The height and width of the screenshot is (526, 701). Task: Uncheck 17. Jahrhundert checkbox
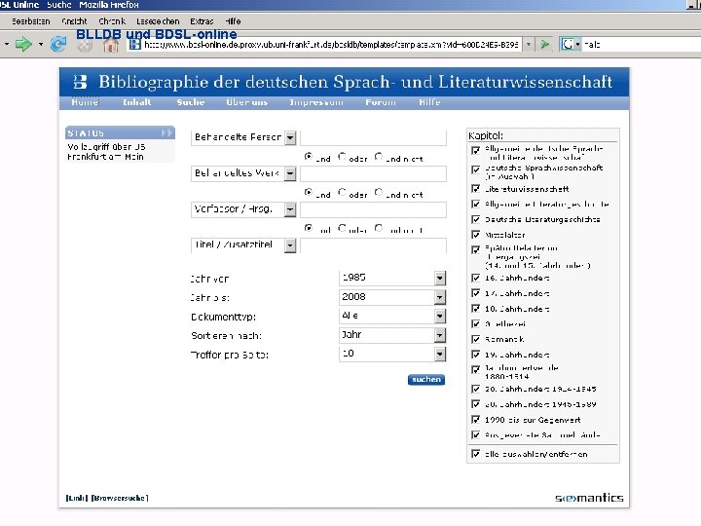[x=476, y=293]
